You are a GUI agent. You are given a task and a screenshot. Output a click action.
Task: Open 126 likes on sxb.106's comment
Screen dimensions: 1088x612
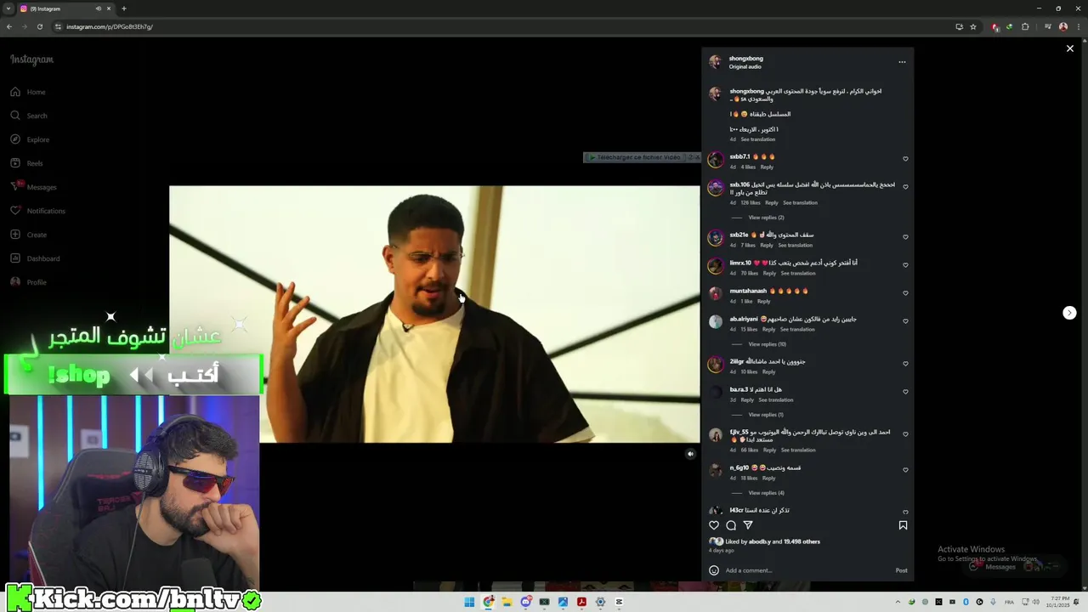(751, 203)
